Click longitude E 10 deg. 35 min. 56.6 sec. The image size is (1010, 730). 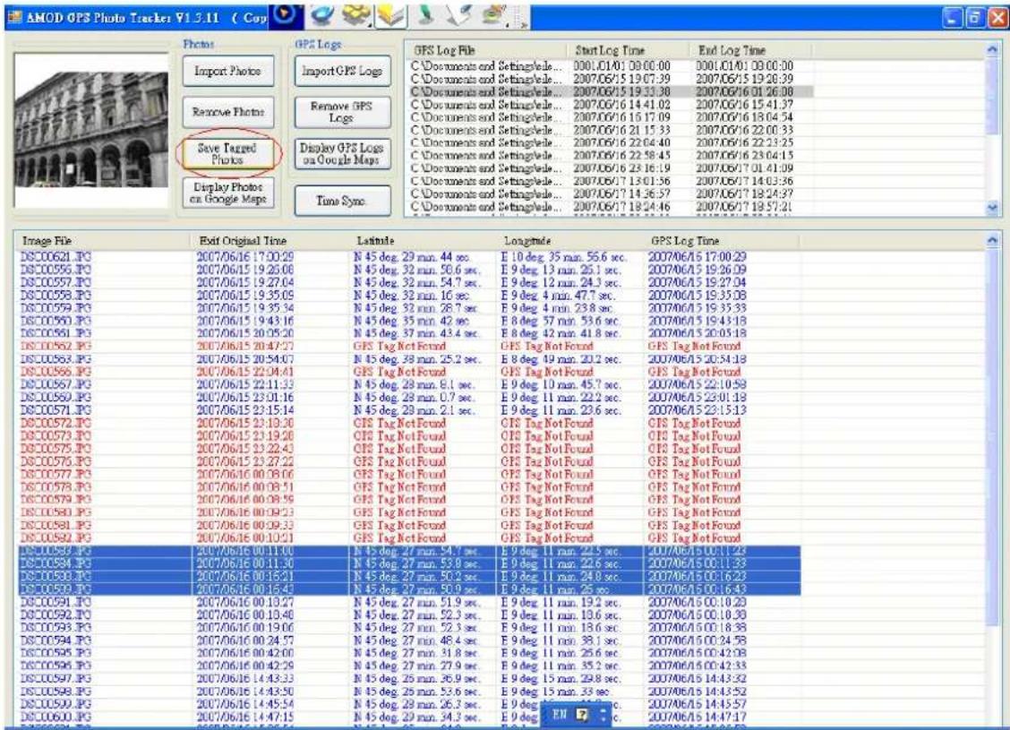(x=563, y=256)
